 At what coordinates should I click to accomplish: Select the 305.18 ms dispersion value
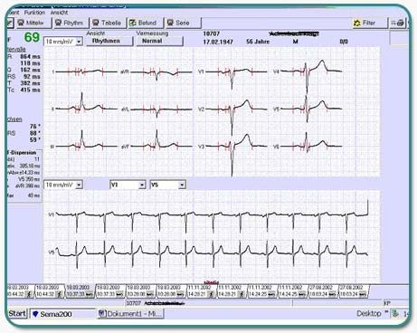pos(30,166)
